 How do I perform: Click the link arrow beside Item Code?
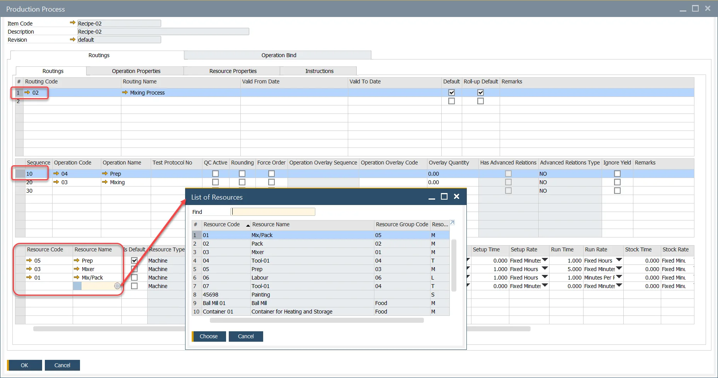72,23
